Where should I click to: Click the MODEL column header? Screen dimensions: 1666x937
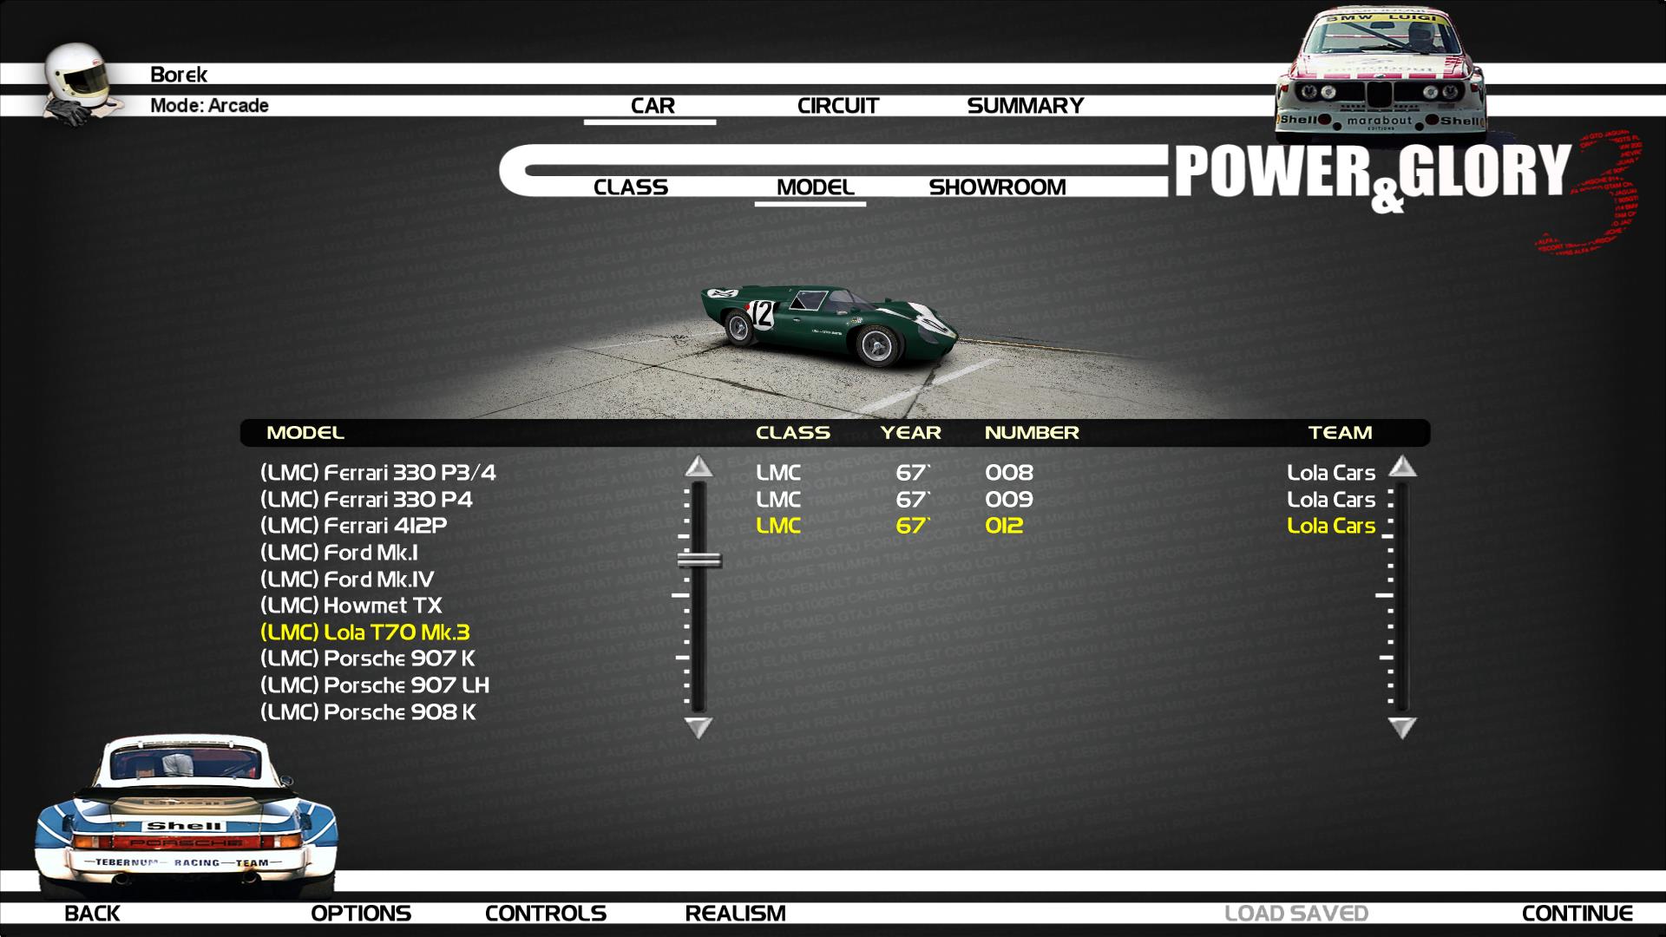coord(305,433)
